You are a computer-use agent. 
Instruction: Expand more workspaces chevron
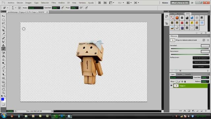tap(192, 3)
